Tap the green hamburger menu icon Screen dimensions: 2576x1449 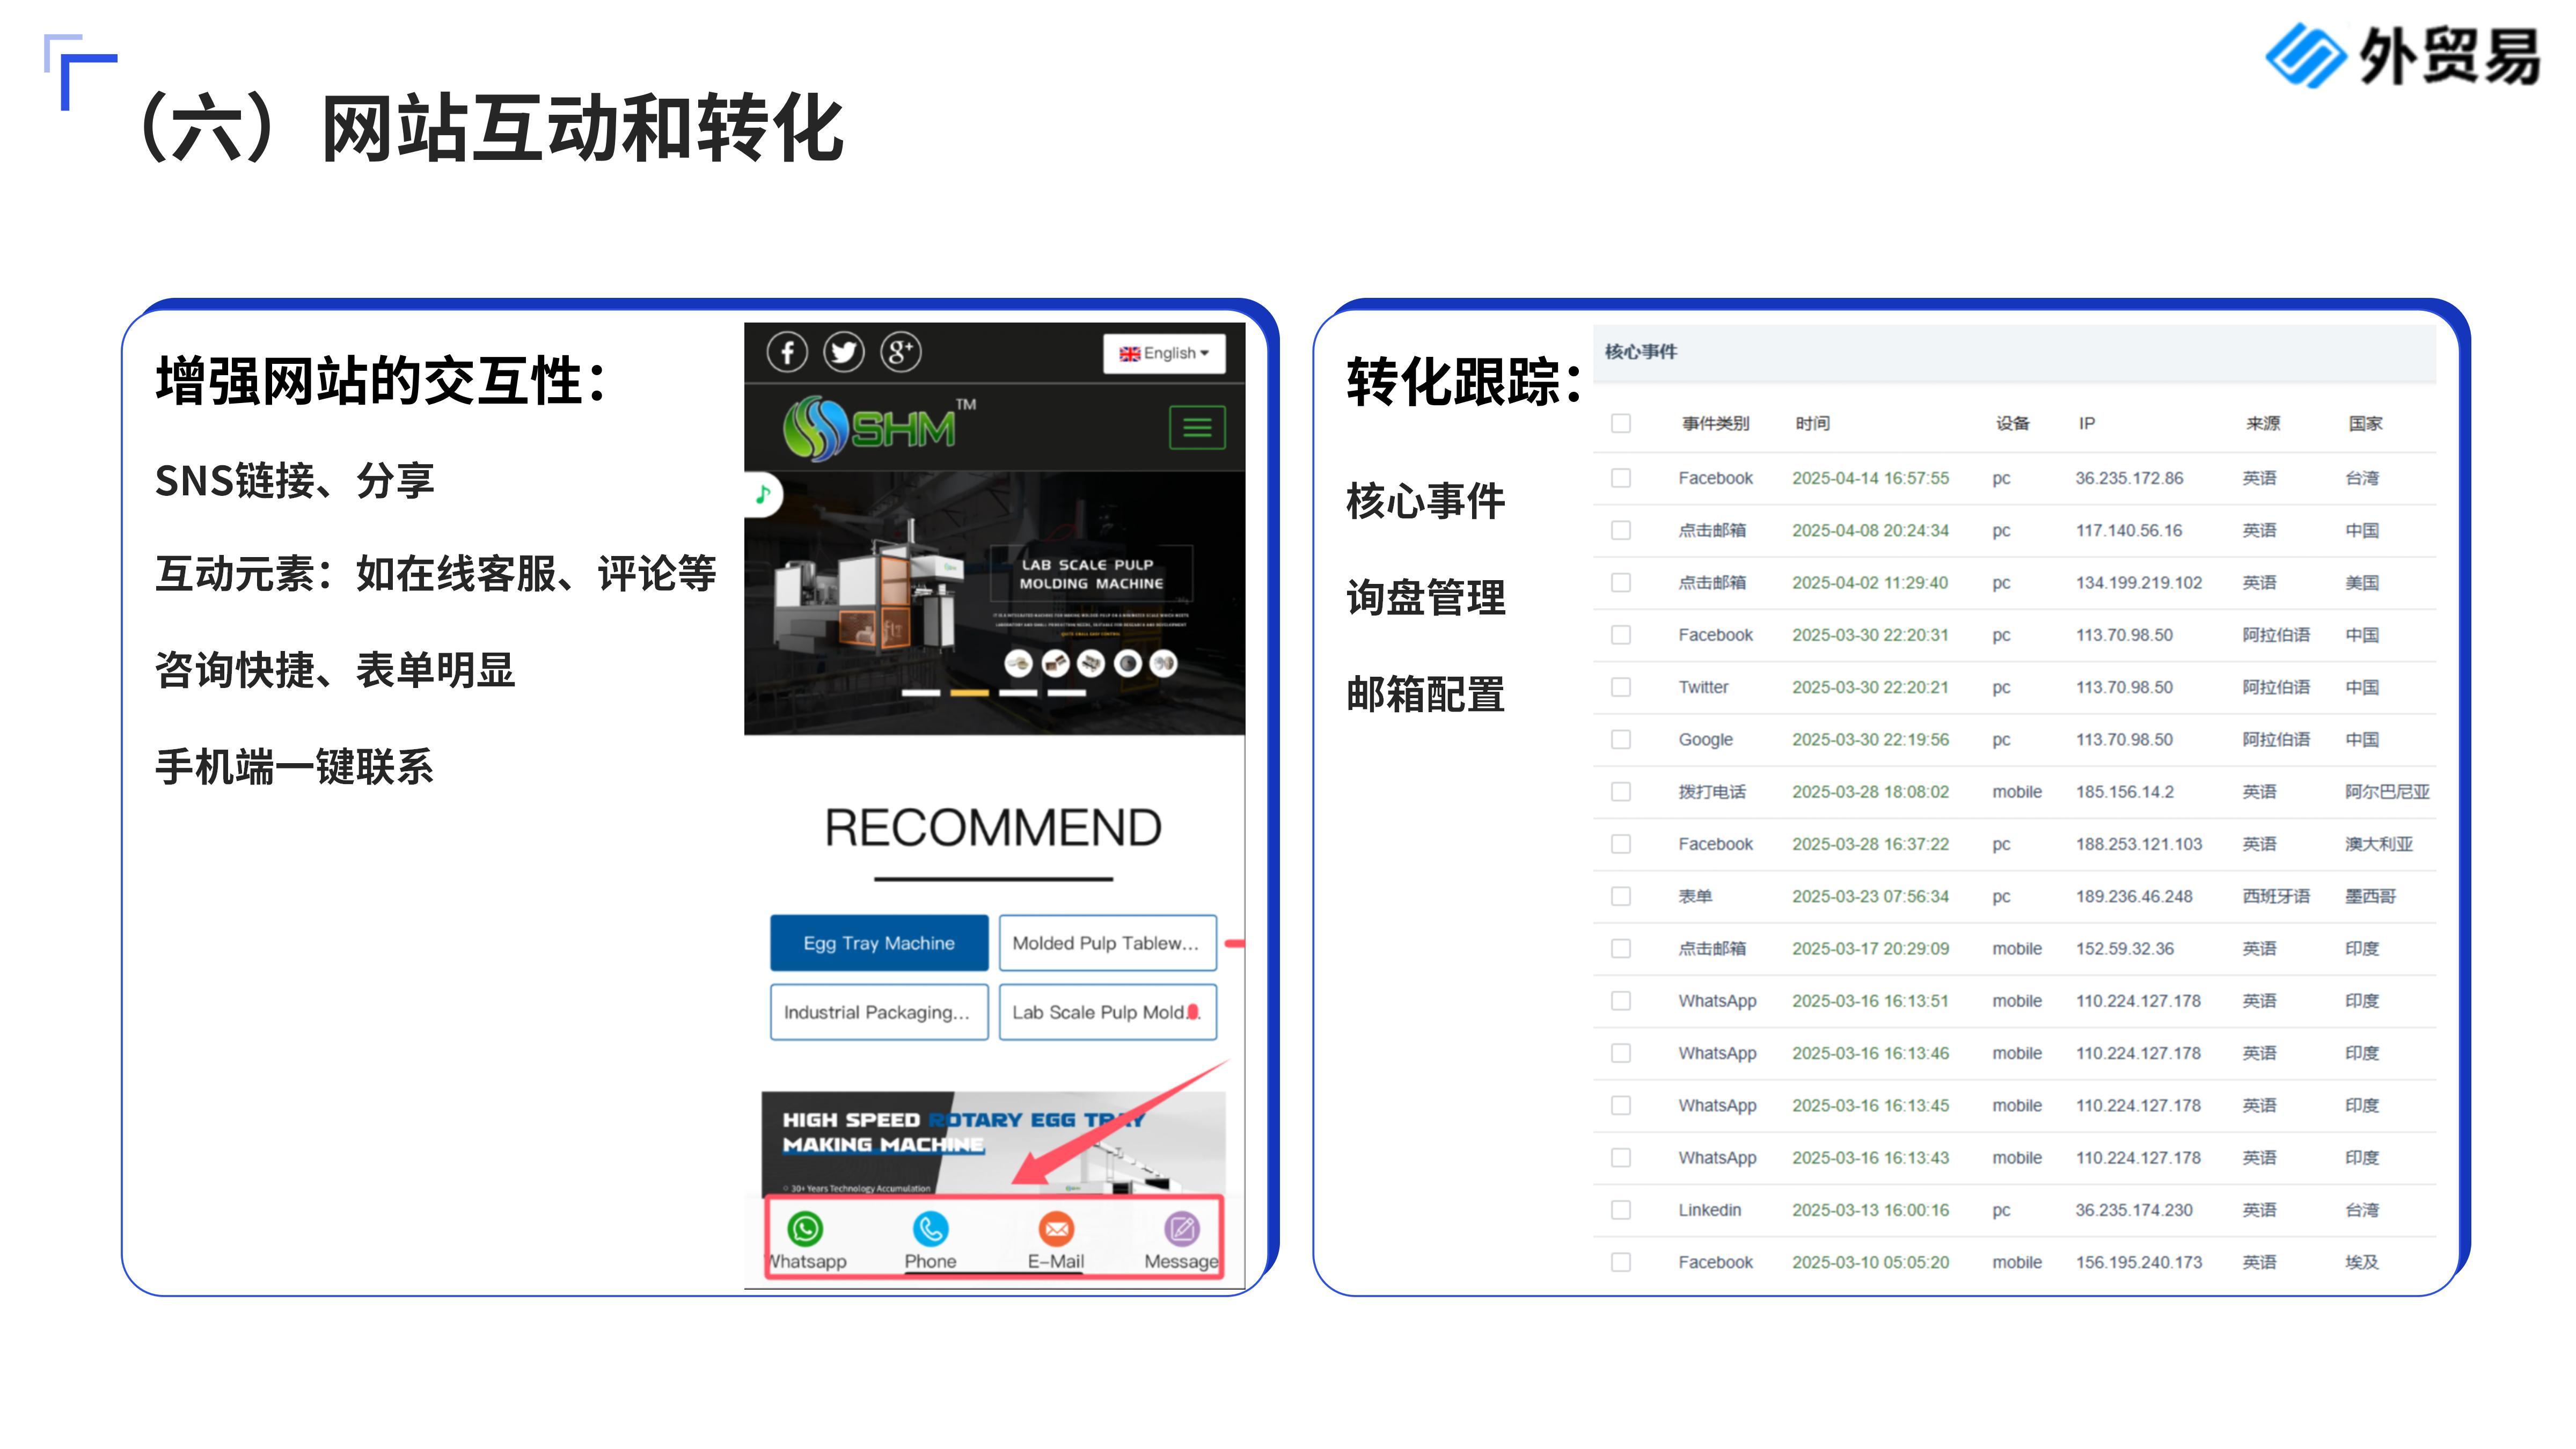pyautogui.click(x=1197, y=428)
